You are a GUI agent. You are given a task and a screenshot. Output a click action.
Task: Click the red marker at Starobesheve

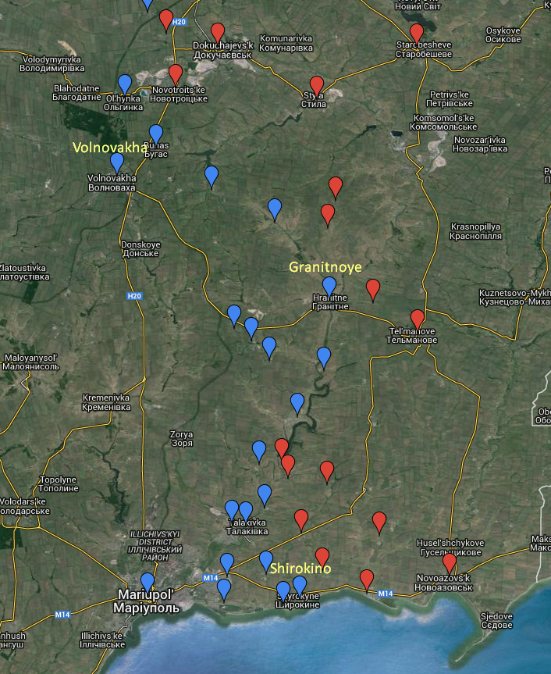click(x=417, y=33)
